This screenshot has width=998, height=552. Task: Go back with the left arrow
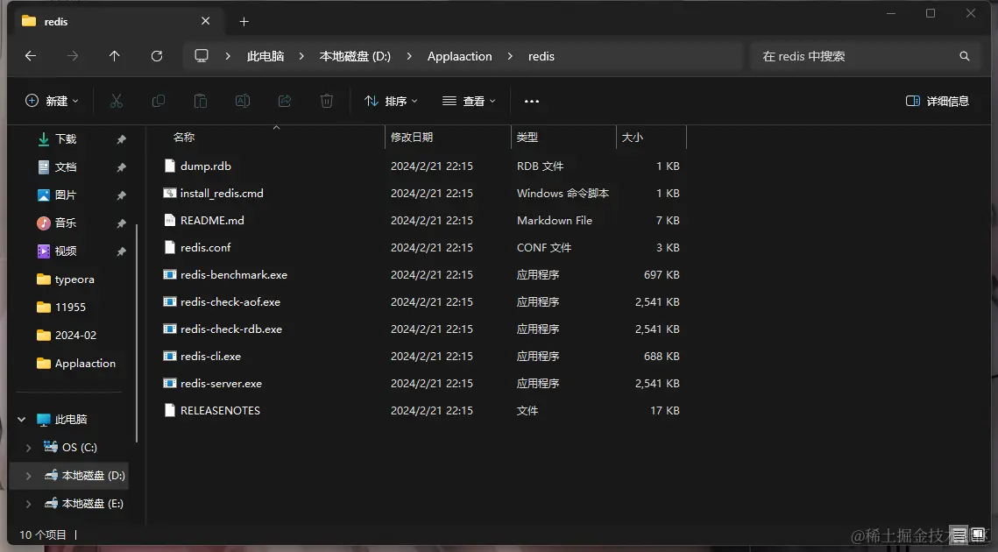click(31, 56)
